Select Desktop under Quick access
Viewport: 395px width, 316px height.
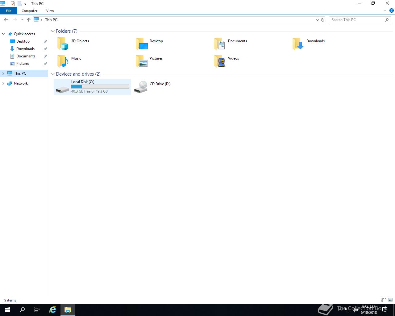[x=23, y=41]
